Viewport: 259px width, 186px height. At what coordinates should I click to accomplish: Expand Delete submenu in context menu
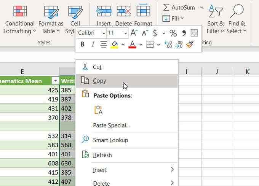[127, 183]
